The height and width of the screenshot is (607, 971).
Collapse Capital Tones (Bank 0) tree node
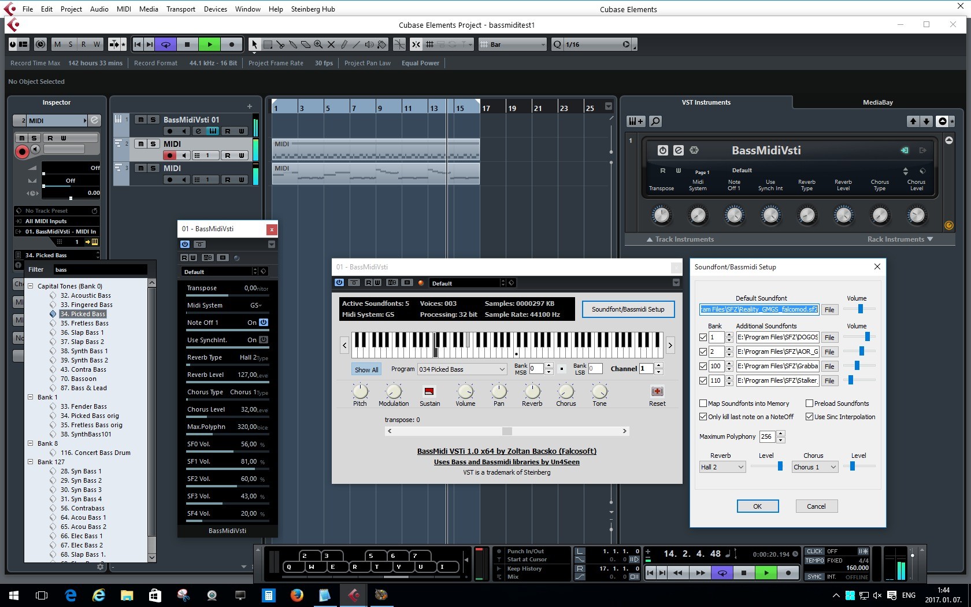point(31,286)
